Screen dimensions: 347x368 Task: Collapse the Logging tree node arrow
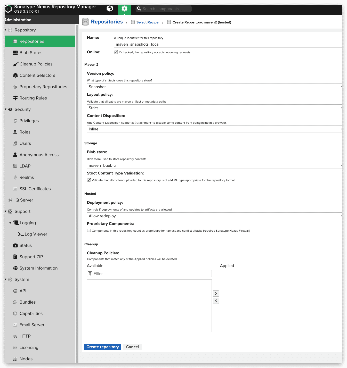click(x=10, y=223)
